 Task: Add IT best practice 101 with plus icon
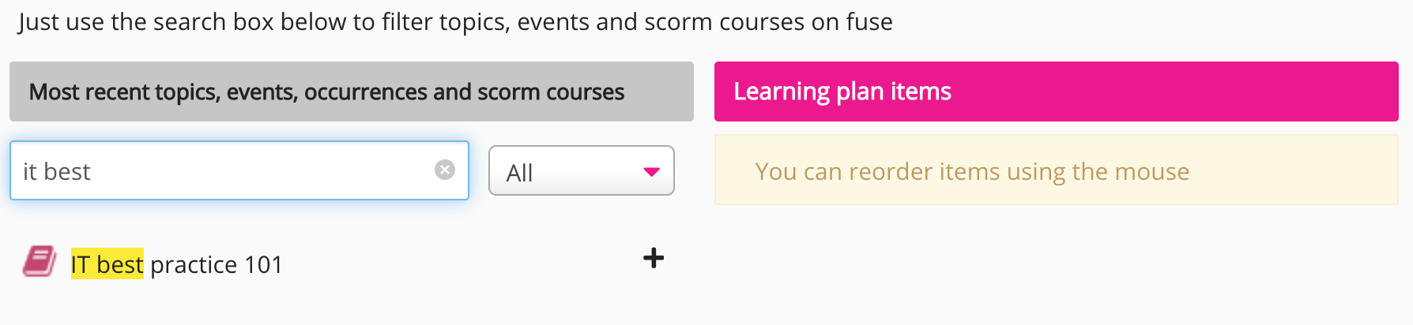pyautogui.click(x=654, y=258)
